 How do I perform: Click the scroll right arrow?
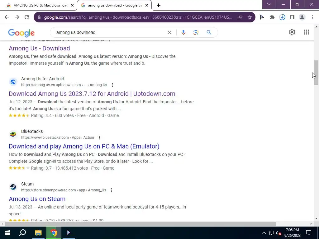pyautogui.click(x=311, y=224)
